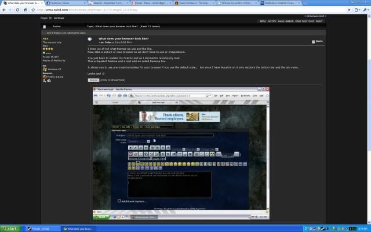This screenshot has width=371, height=232.
Task: Click the topic icon left of Author header
Action: [x=44, y=27]
